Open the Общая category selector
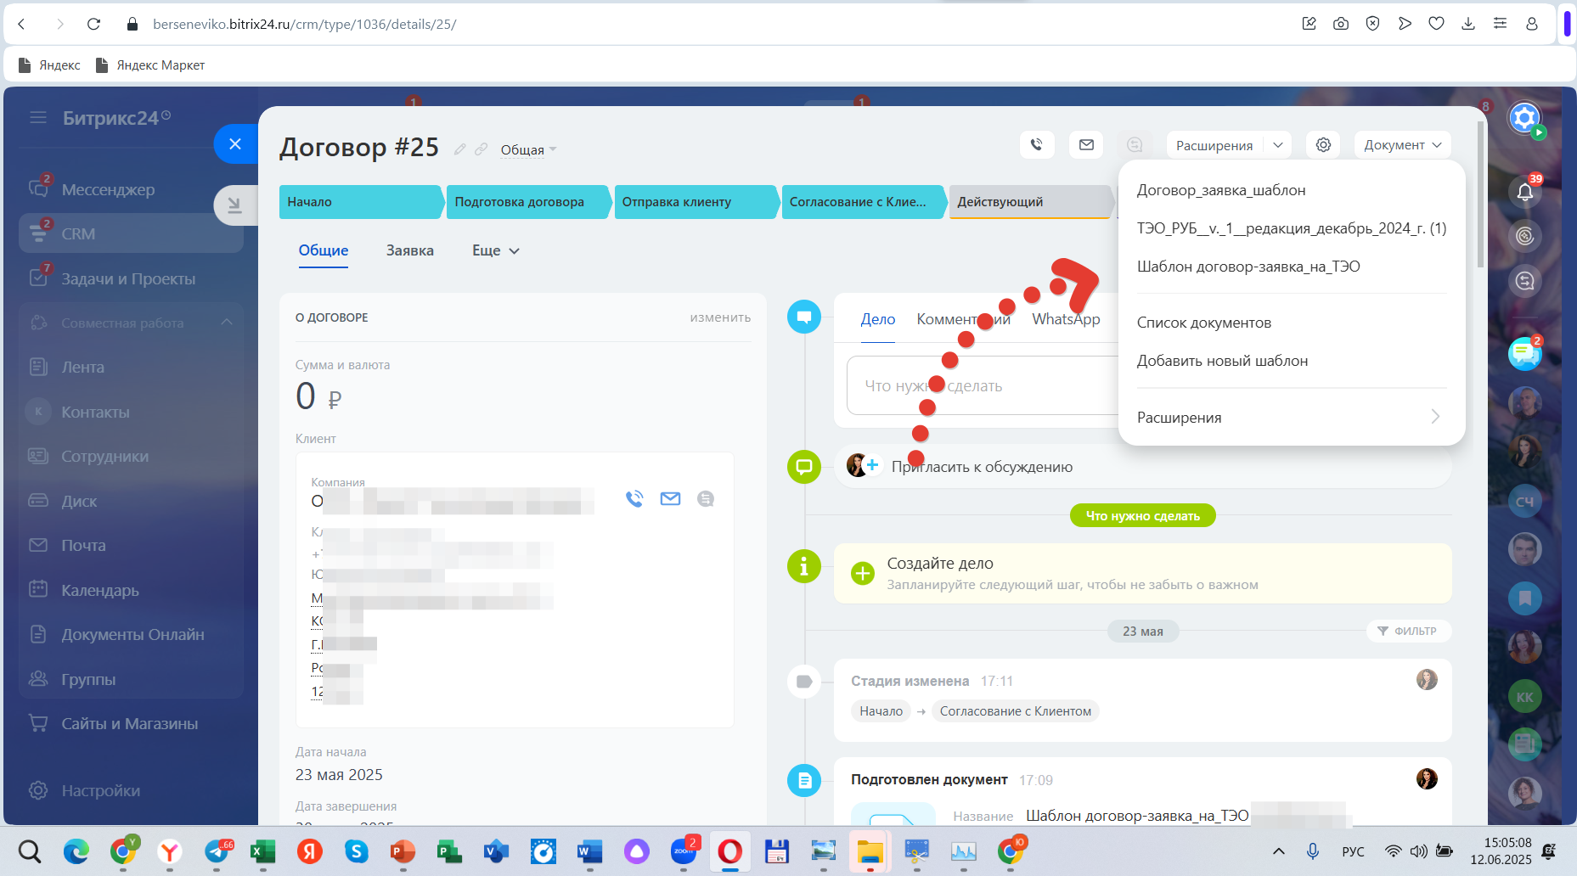 point(528,150)
